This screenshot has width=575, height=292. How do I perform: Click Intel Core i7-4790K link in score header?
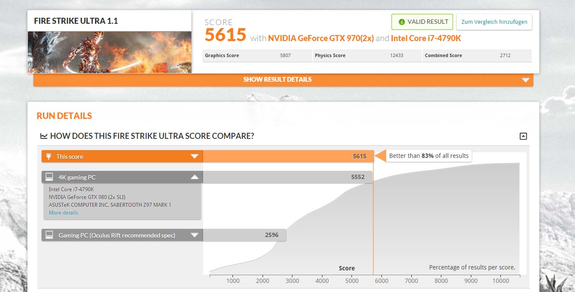coord(426,38)
